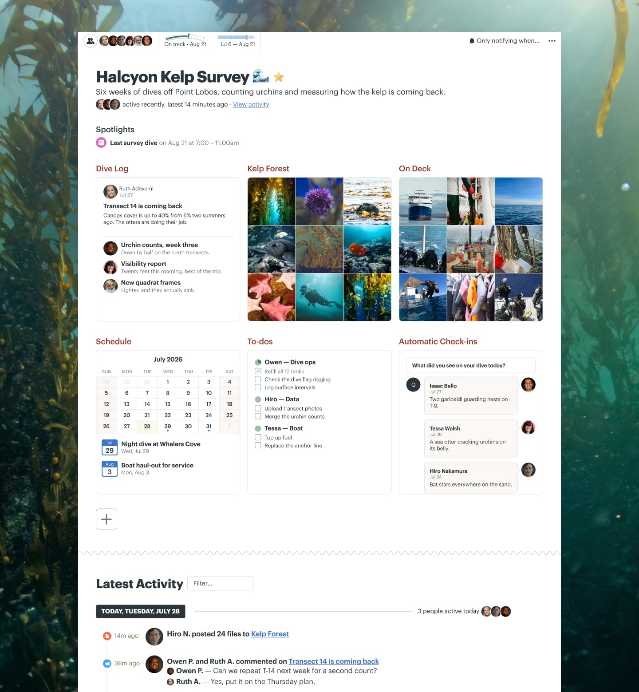This screenshot has width=639, height=692.
Task: Click the Aug 3 date badge icon
Action: point(110,469)
